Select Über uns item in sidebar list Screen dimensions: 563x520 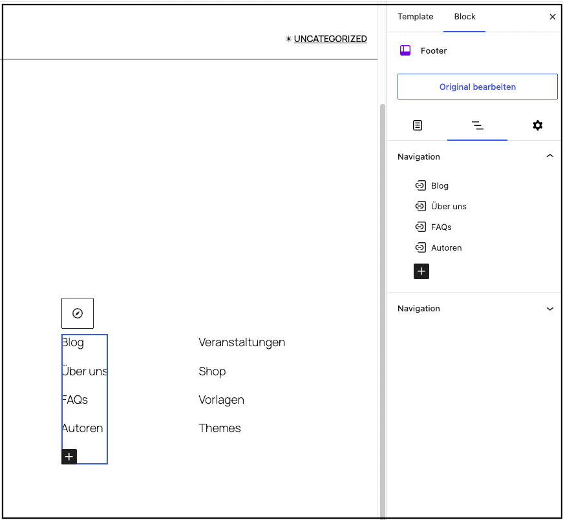pos(449,206)
